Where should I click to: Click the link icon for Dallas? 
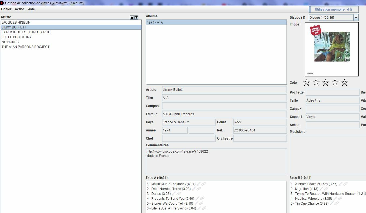(x=179, y=193)
